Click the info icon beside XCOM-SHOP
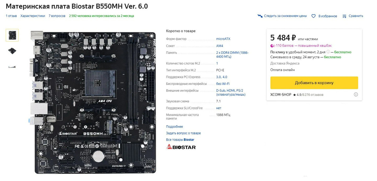This screenshot has width=377, height=181. [356, 94]
